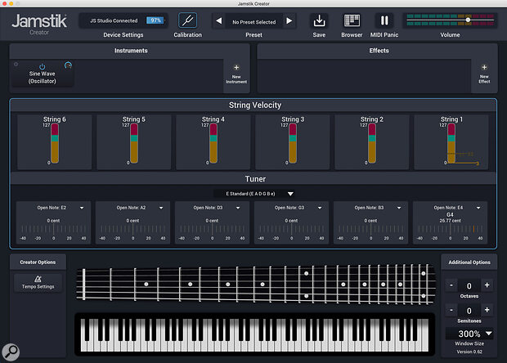Image resolution: width=507 pixels, height=363 pixels.
Task: Expand Open Note G3 dropdown
Action: pos(320,208)
